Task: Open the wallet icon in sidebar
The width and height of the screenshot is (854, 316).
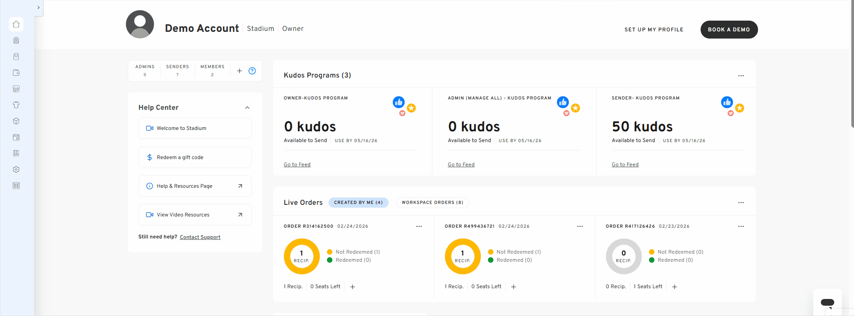Action: pyautogui.click(x=16, y=73)
